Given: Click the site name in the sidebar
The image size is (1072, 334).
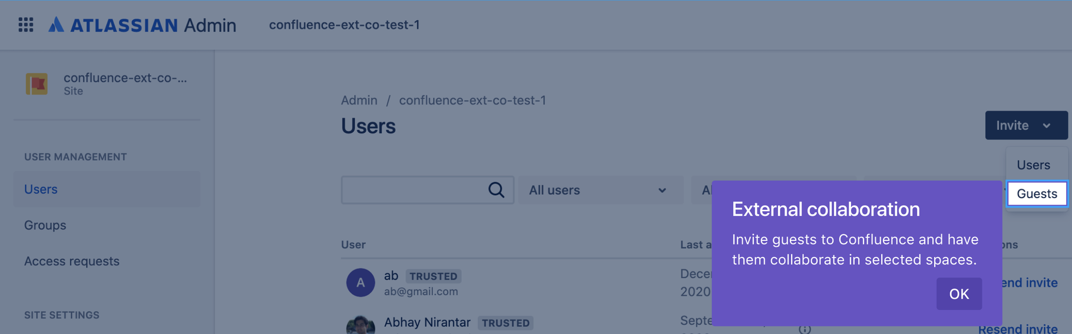Looking at the screenshot, I should pyautogui.click(x=125, y=78).
